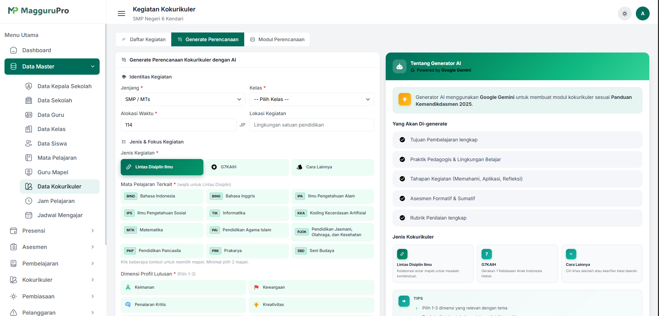Viewport: 659px width, 316px height.
Task: Expand the Pembiasaan menu
Action: click(x=52, y=296)
